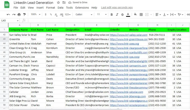The image size is (190, 110).
Task: Toggle bold formatting
Action: tap(111, 15)
